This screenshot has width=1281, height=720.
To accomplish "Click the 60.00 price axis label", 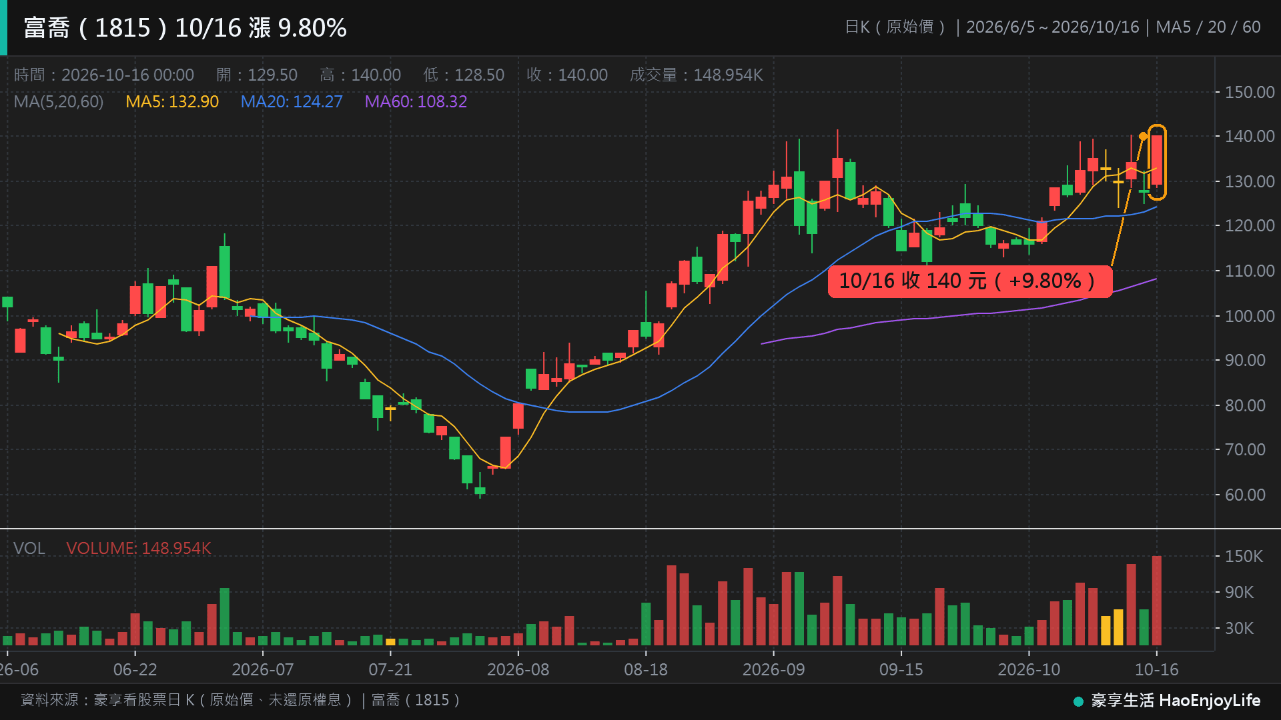I will [1245, 495].
